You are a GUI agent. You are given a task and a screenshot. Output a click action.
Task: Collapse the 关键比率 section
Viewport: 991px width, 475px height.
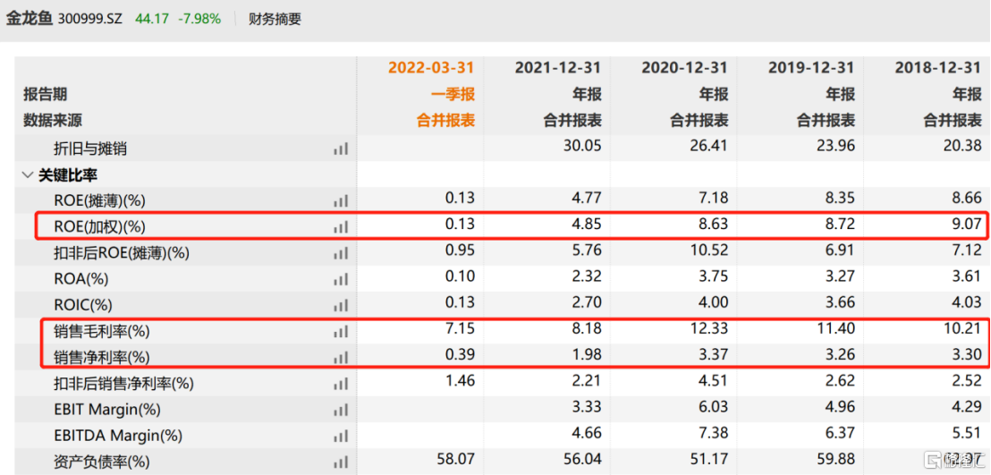27,175
